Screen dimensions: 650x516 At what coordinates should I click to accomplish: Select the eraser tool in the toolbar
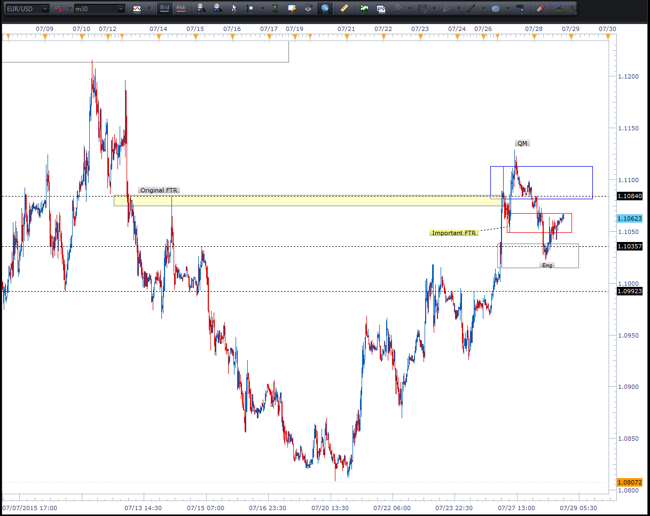coord(540,9)
